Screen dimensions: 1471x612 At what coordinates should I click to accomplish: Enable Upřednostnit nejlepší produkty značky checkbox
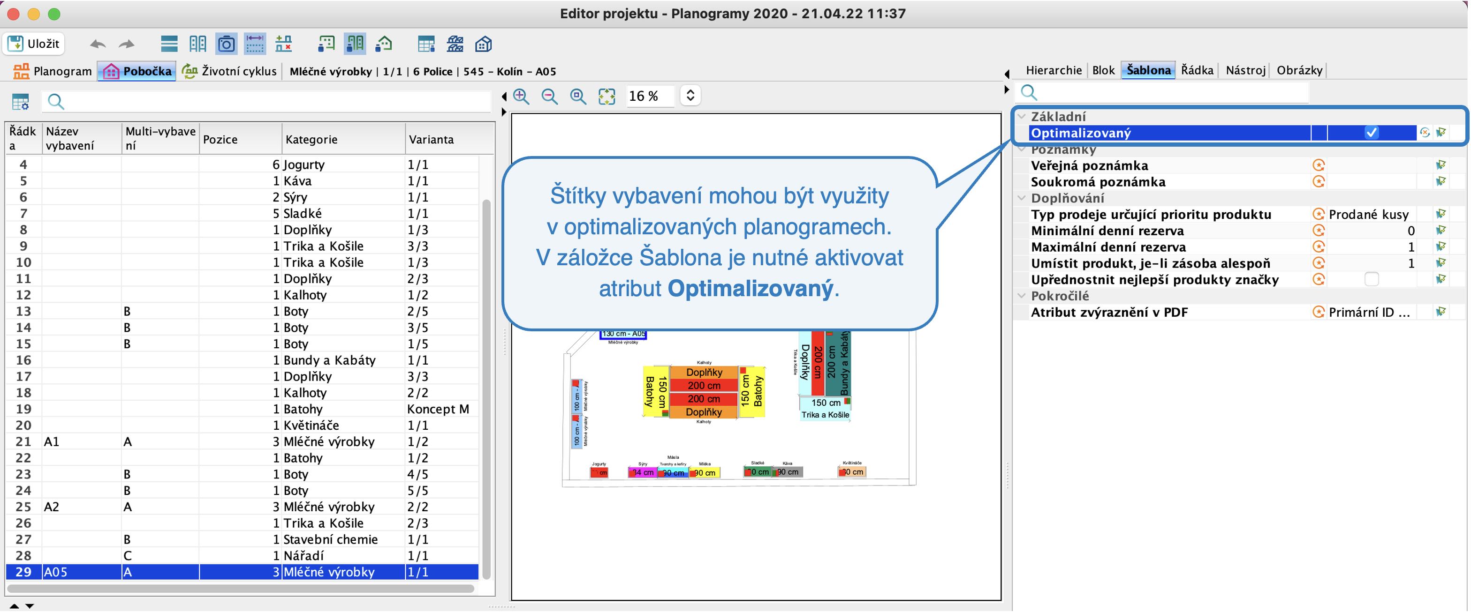pos(1372,279)
